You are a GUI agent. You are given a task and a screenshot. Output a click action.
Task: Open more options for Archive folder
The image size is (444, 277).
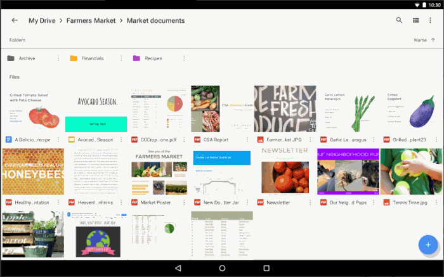coord(58,58)
